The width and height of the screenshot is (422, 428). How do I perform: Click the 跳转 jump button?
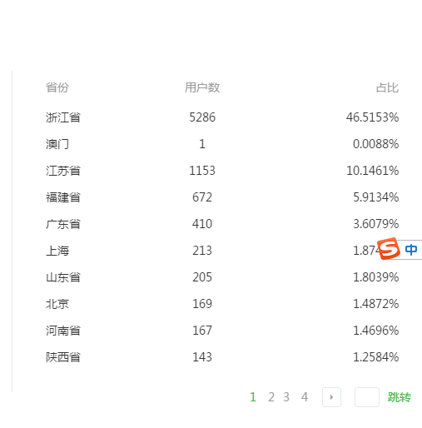(400, 397)
